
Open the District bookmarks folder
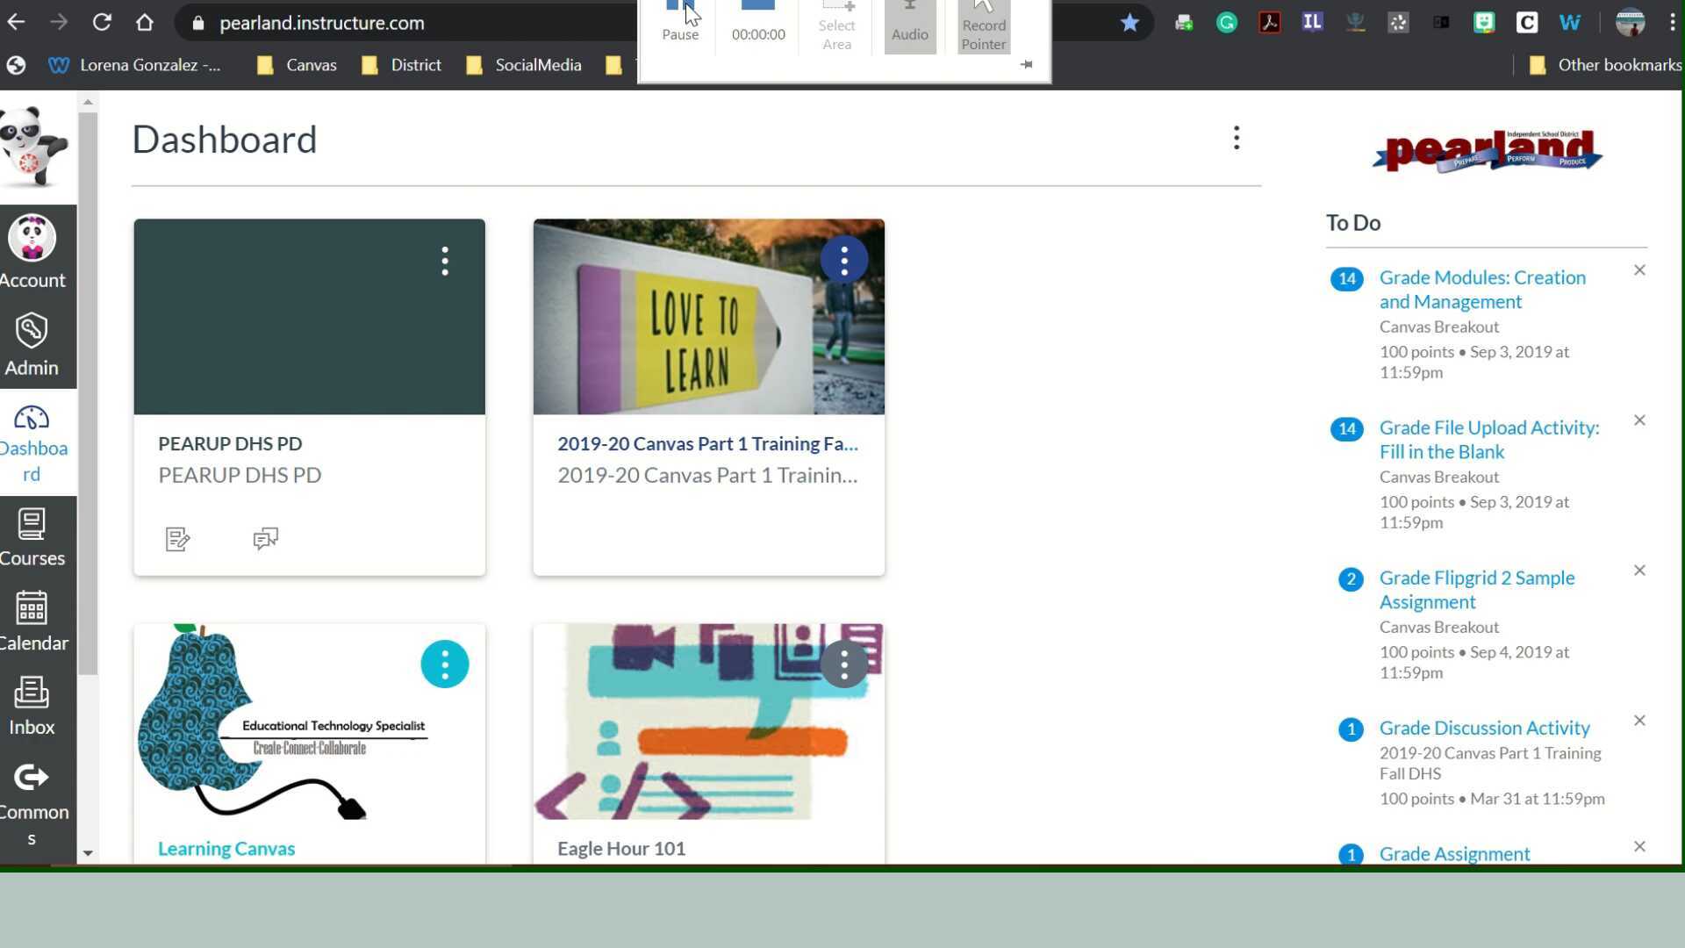pyautogui.click(x=402, y=65)
